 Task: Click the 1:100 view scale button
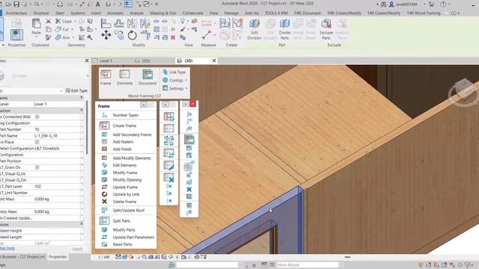tap(103, 257)
